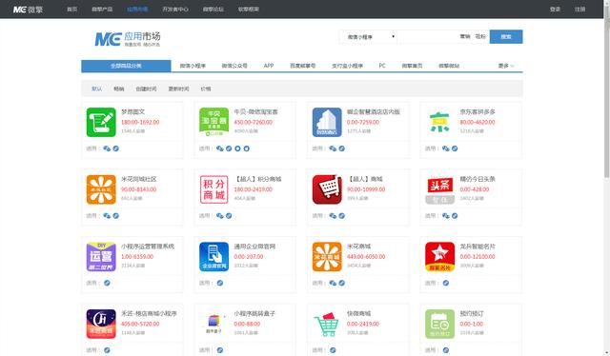610x356 pixels.
Task: Sort by 默认 default order
Action: 96,89
